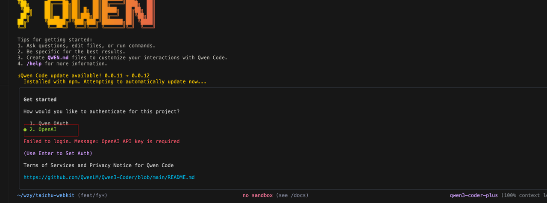This screenshot has width=547, height=203.
Task: Click the green selection bullet beside OpenAI
Action: [25, 129]
